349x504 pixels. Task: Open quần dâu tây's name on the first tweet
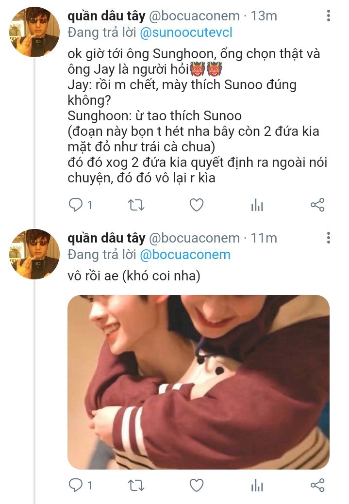106,16
